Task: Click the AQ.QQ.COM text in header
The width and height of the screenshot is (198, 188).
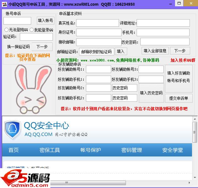Action: 38,134
